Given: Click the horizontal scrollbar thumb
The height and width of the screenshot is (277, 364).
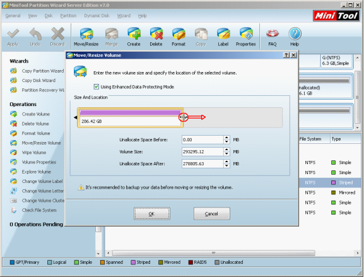Looking at the screenshot, I should click(x=214, y=253).
